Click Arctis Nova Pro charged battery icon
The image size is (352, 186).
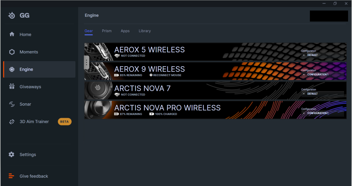pos(152,114)
